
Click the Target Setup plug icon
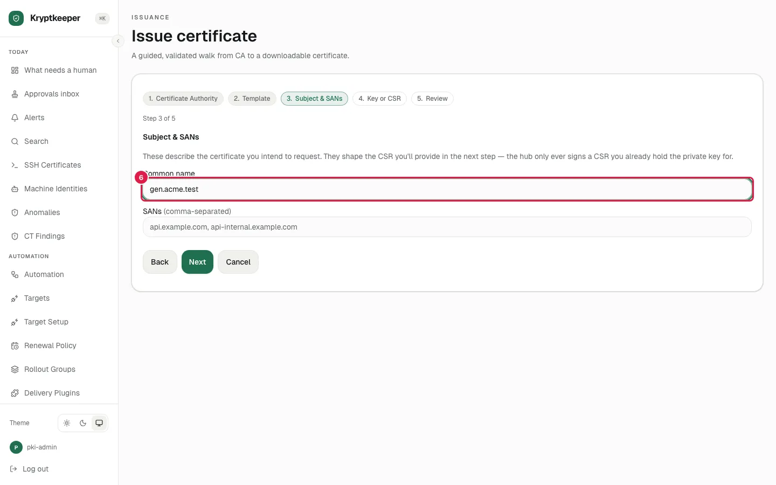[x=15, y=322]
